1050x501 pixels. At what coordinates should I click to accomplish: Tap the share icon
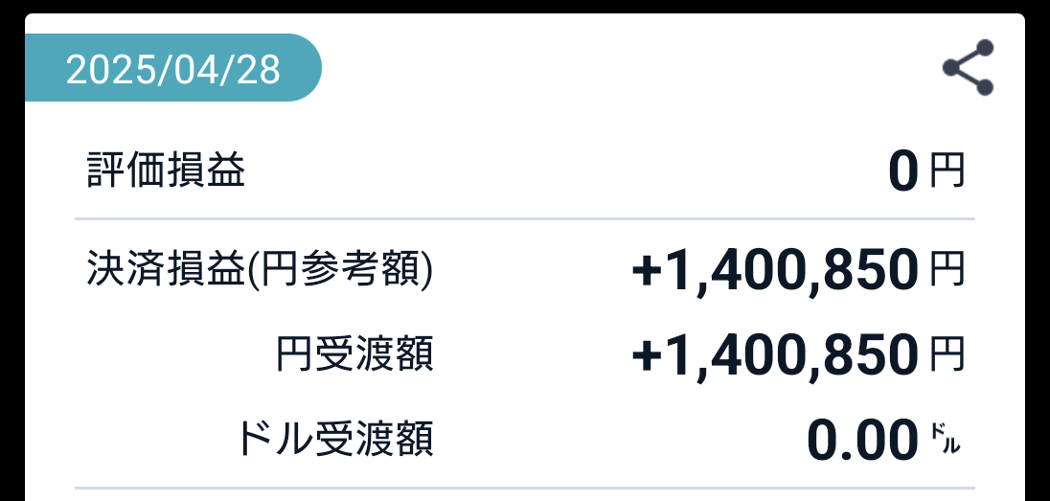(x=968, y=67)
